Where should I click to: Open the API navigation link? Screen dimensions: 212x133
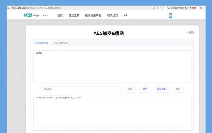[126, 16]
